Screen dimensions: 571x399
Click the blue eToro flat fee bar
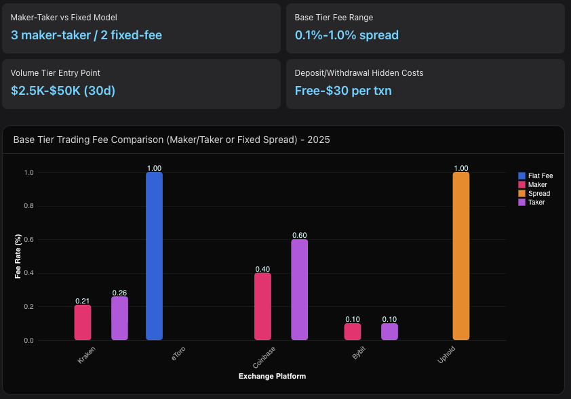155,256
